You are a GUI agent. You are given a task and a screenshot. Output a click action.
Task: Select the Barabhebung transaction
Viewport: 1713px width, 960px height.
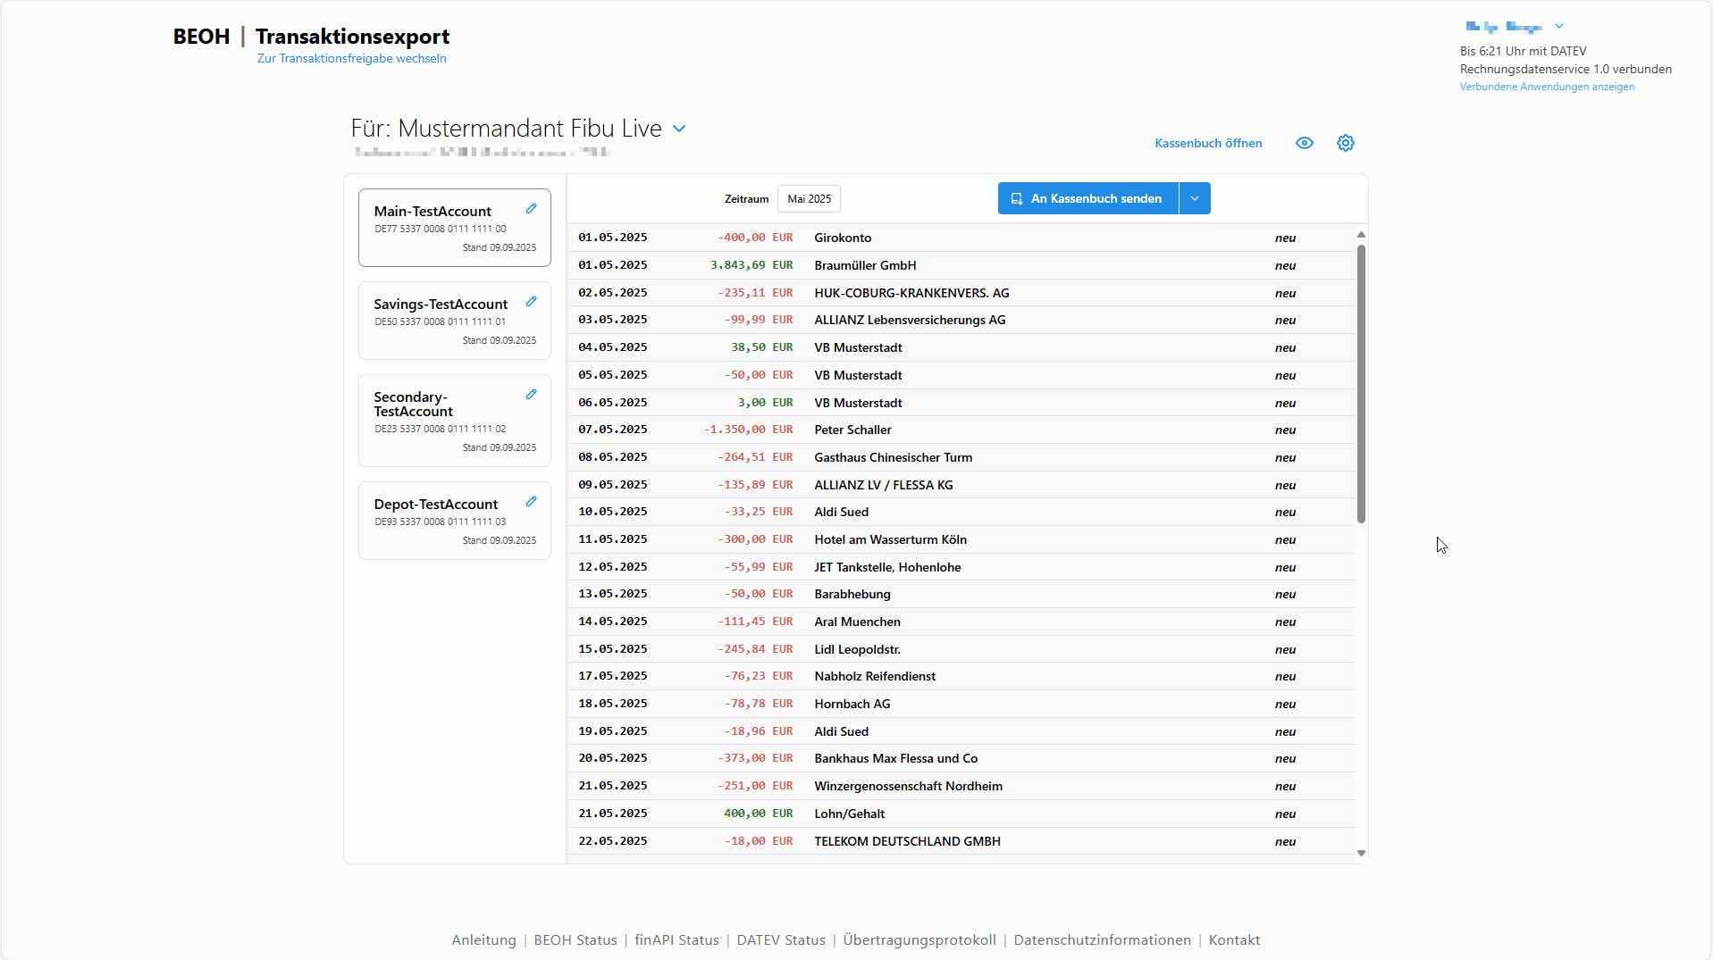point(961,594)
